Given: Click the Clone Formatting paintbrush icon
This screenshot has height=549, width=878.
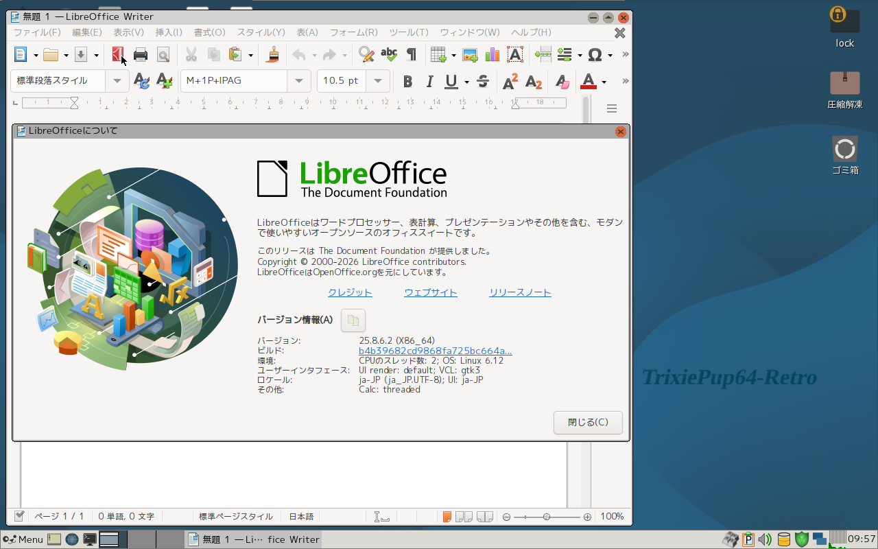Looking at the screenshot, I should pyautogui.click(x=273, y=55).
